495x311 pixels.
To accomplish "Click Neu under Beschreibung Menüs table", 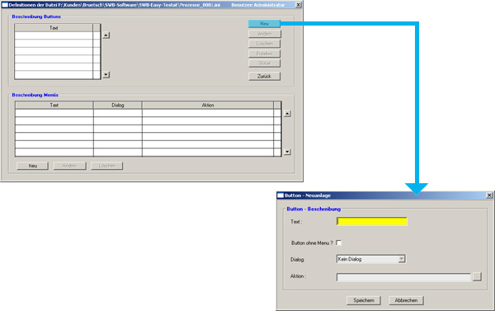I will pos(32,166).
